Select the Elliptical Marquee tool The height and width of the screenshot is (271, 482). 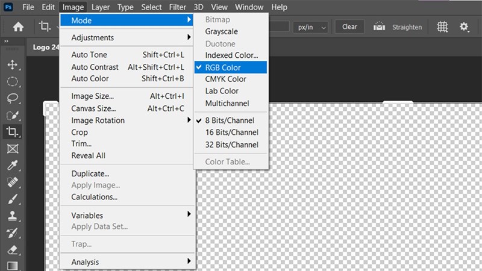click(x=11, y=81)
